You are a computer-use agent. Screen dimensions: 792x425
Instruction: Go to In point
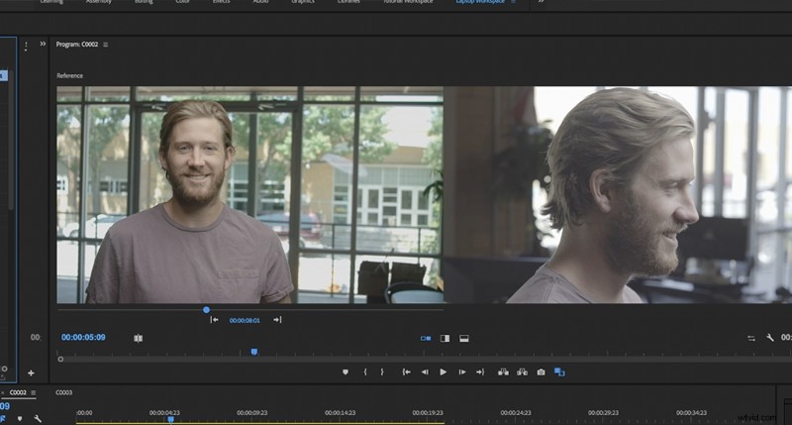[x=406, y=372]
